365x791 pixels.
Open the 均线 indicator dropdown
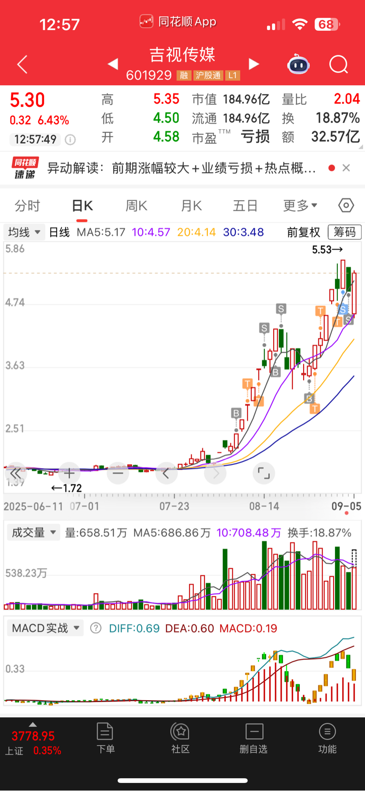pos(24,232)
